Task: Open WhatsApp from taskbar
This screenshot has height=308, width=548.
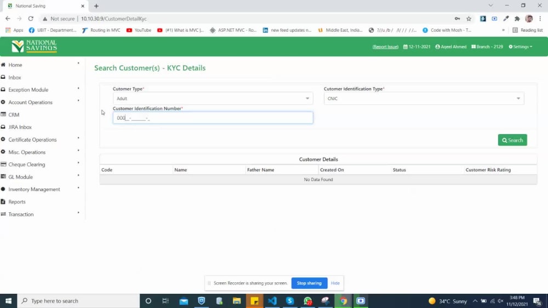Action: [307, 301]
